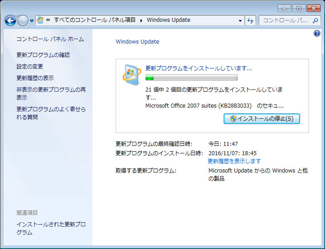Focus the コントロール パネル search box
325x249 pixels.
[290, 20]
